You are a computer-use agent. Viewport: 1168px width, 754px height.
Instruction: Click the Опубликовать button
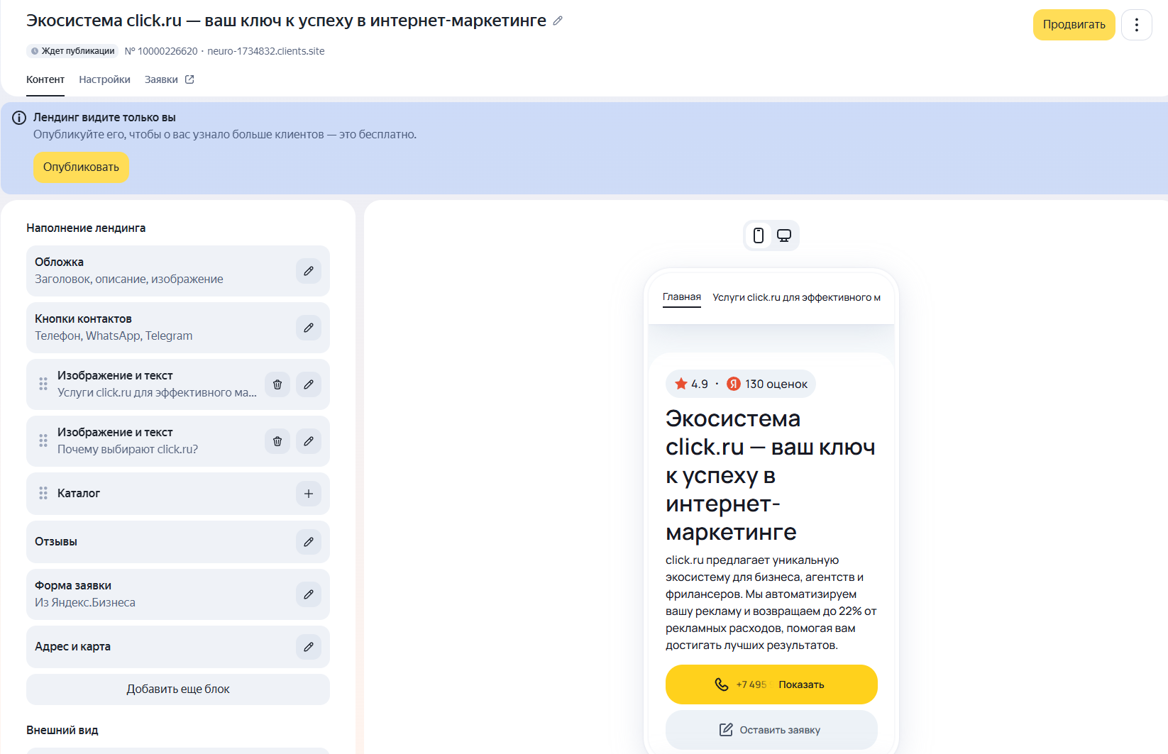81,167
